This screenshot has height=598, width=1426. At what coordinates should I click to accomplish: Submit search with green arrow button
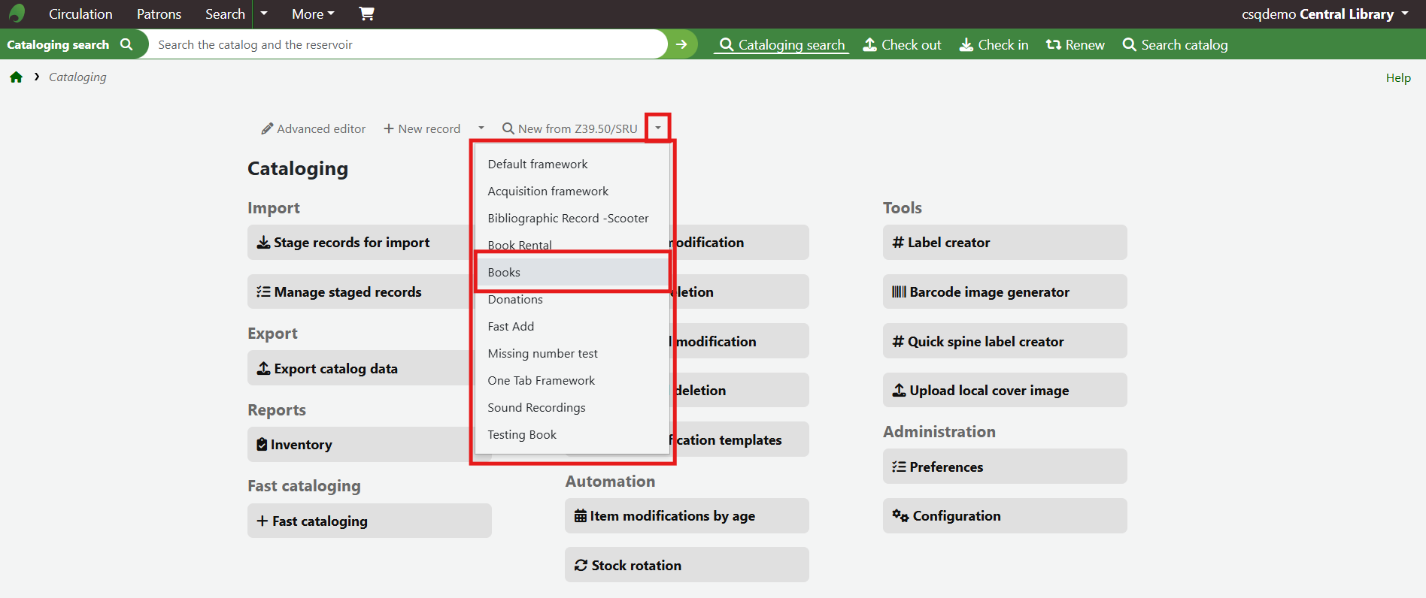pos(681,44)
